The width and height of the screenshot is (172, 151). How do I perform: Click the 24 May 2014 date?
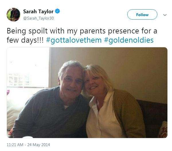click(39, 145)
